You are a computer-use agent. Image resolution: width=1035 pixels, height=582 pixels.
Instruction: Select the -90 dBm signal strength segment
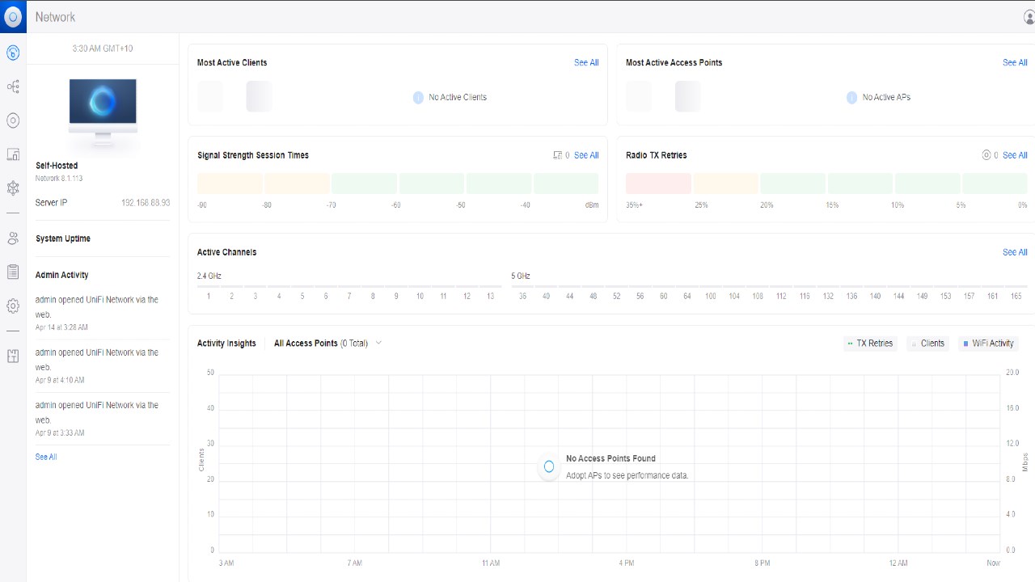230,183
